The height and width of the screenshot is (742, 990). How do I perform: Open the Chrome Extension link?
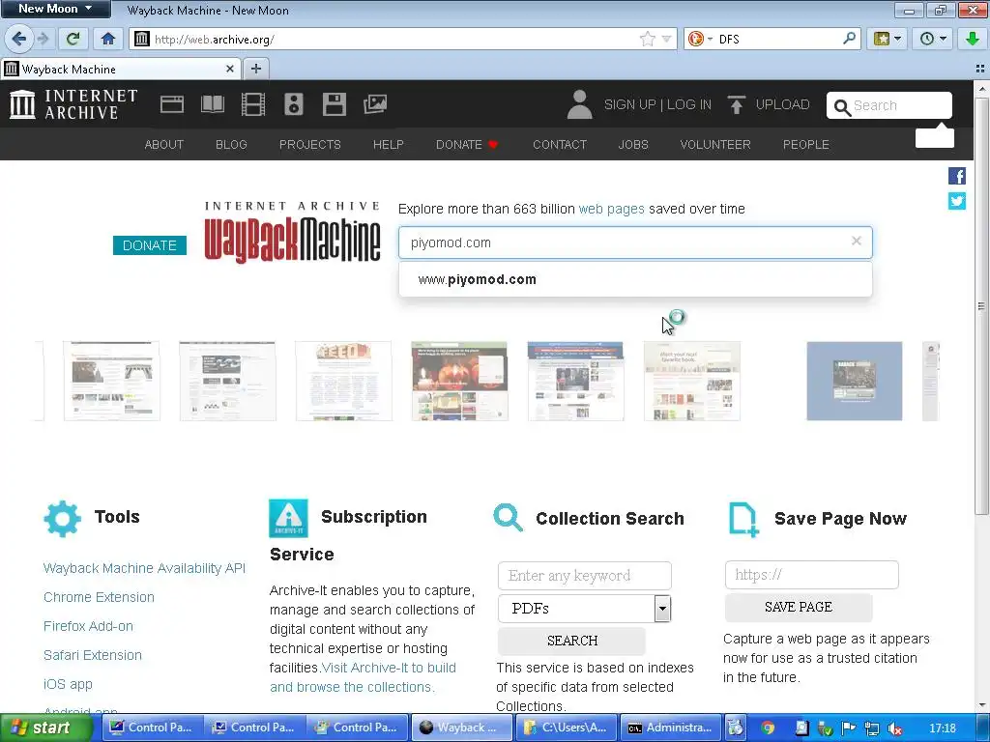pyautogui.click(x=99, y=597)
